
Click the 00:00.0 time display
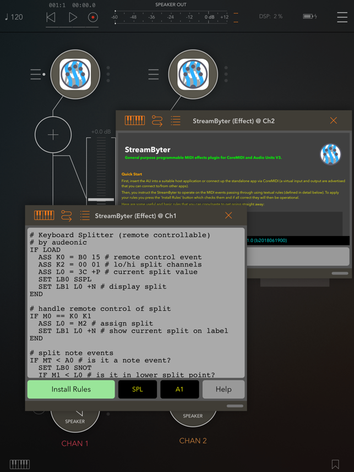point(84,5)
